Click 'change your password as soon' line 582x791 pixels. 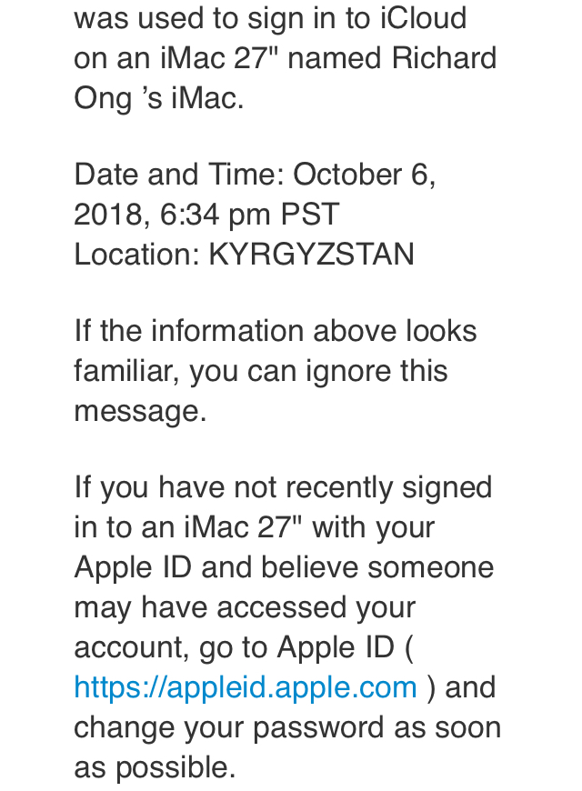pyautogui.click(x=287, y=728)
